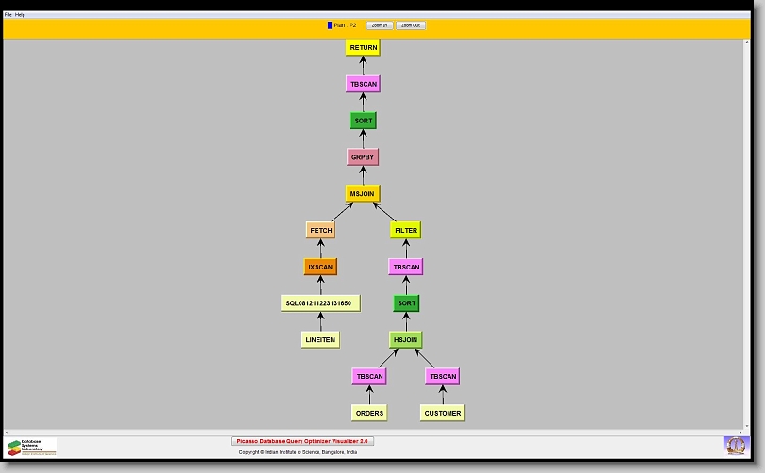Select the ORDERS table node
The width and height of the screenshot is (765, 473).
[369, 413]
